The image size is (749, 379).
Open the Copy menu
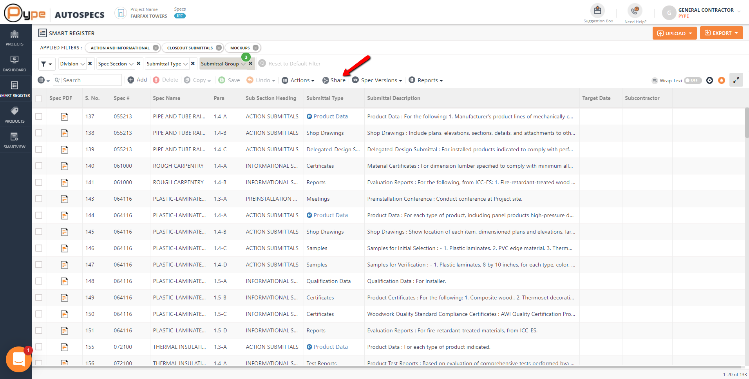pyautogui.click(x=197, y=80)
